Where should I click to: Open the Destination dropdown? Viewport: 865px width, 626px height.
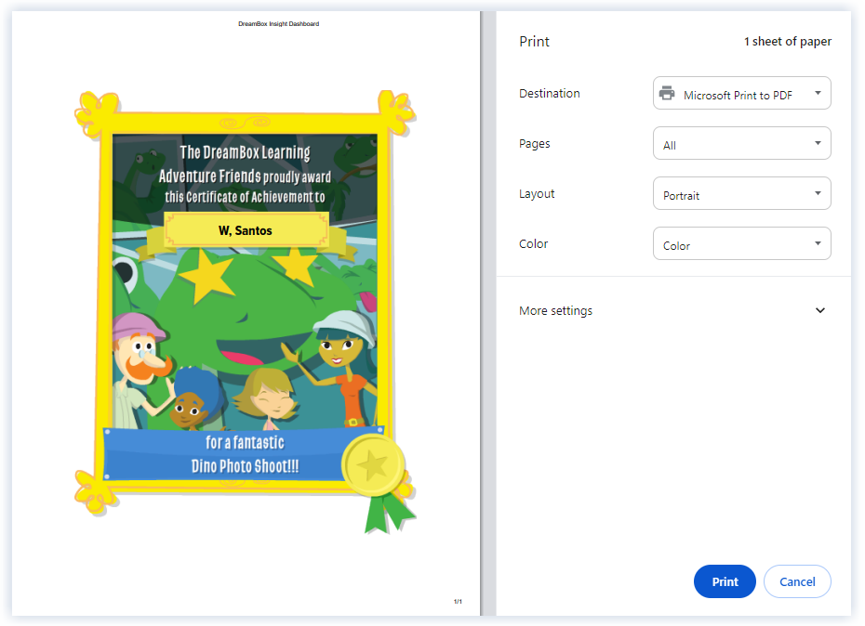click(742, 93)
